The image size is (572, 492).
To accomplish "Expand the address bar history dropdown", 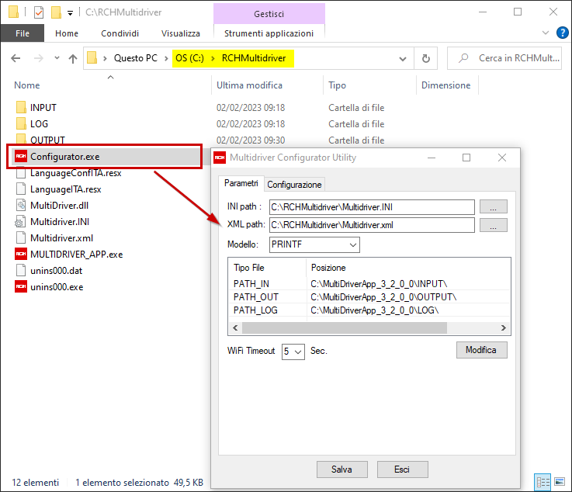I will click(x=403, y=59).
